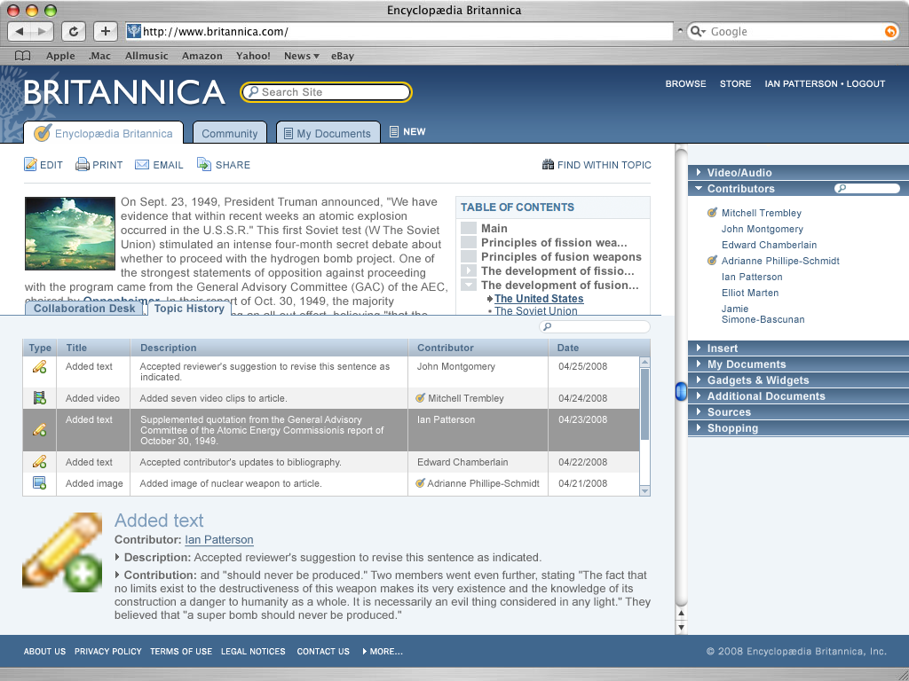This screenshot has width=909, height=681.
Task: Click the New document icon
Action: 394,132
